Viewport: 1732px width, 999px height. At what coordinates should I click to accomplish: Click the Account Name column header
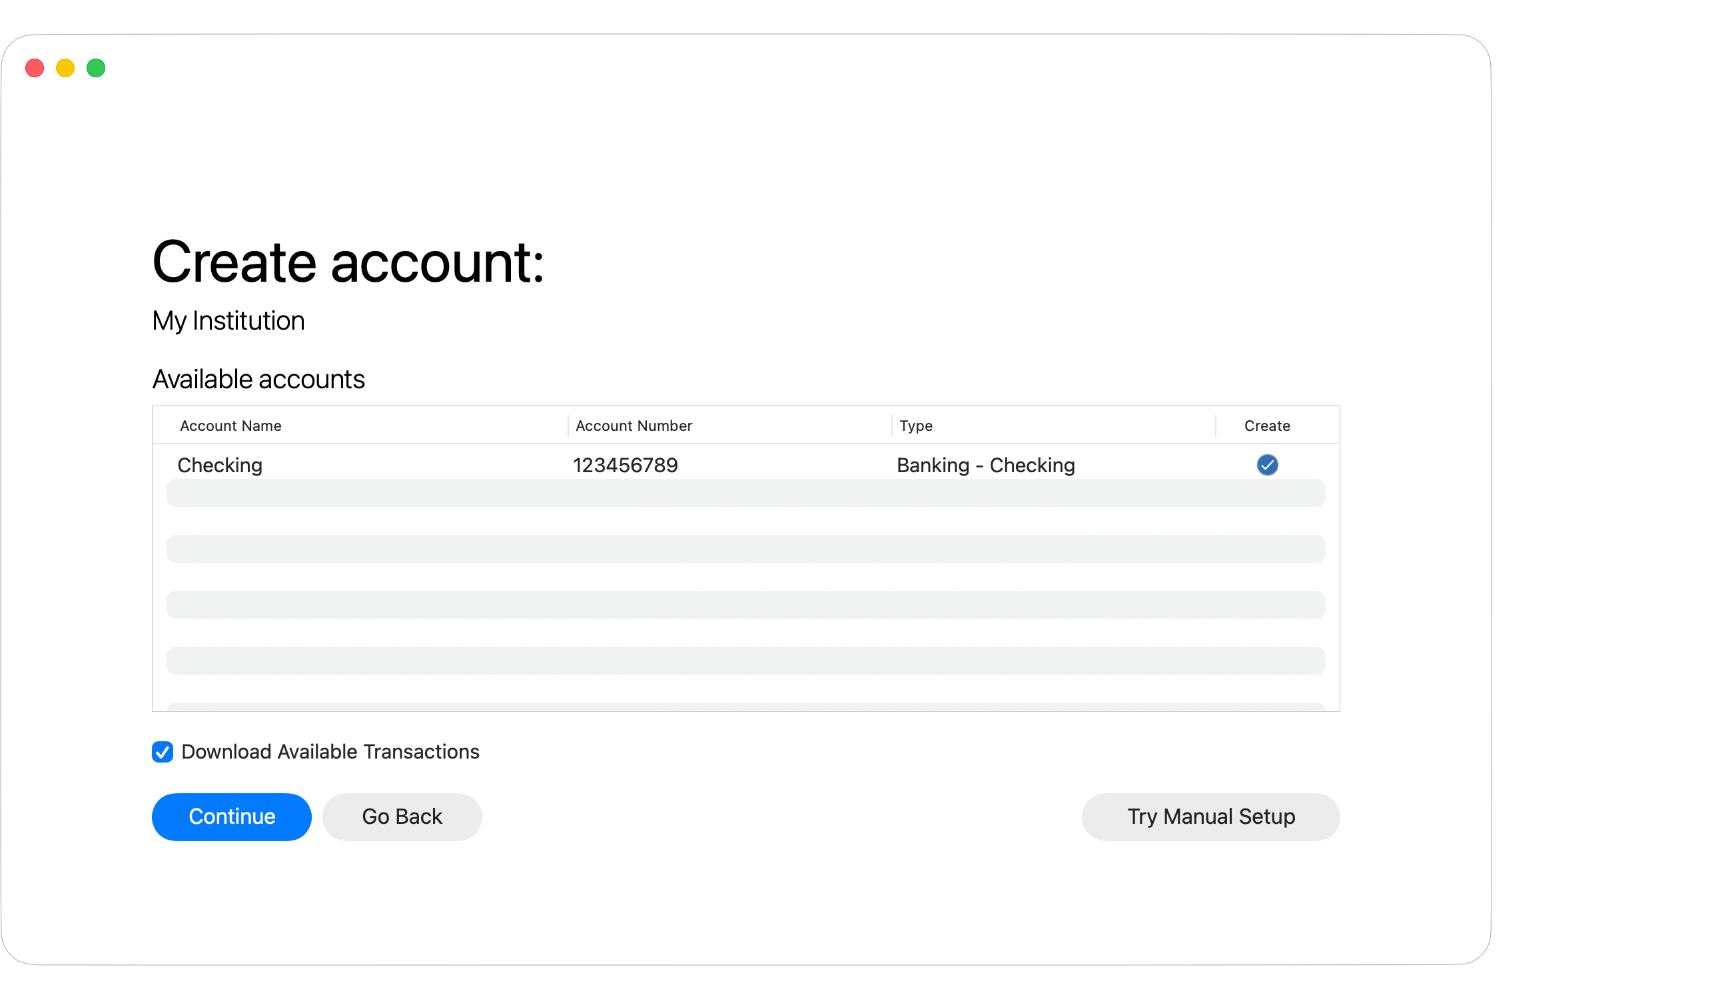click(x=230, y=426)
